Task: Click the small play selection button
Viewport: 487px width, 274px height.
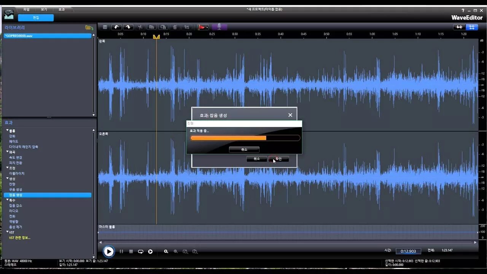Action: pyautogui.click(x=150, y=252)
